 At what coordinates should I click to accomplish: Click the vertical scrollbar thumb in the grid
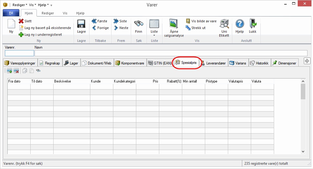303,92
